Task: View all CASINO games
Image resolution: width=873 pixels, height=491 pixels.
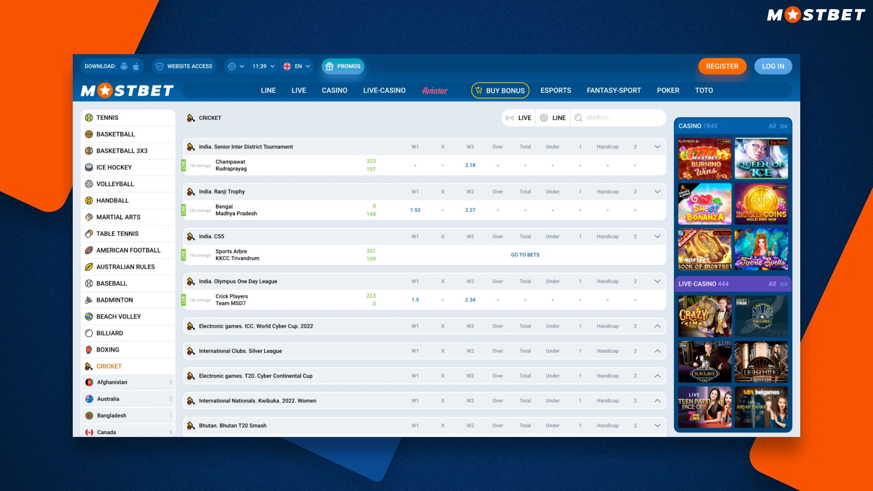Action: pyautogui.click(x=778, y=126)
